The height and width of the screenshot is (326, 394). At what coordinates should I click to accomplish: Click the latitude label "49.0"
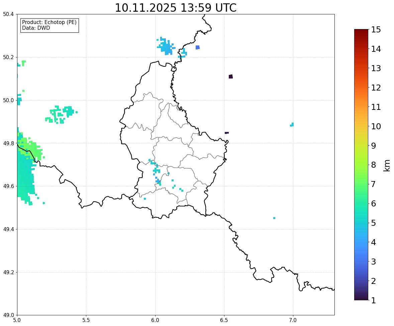point(8,315)
